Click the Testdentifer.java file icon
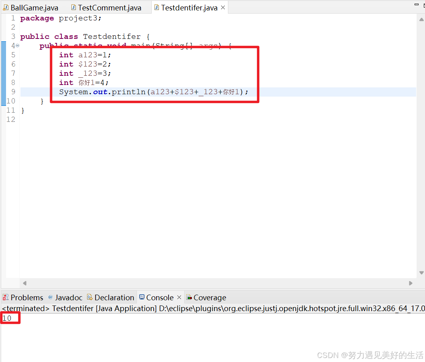Viewport: 425px width, 362px height. click(157, 7)
